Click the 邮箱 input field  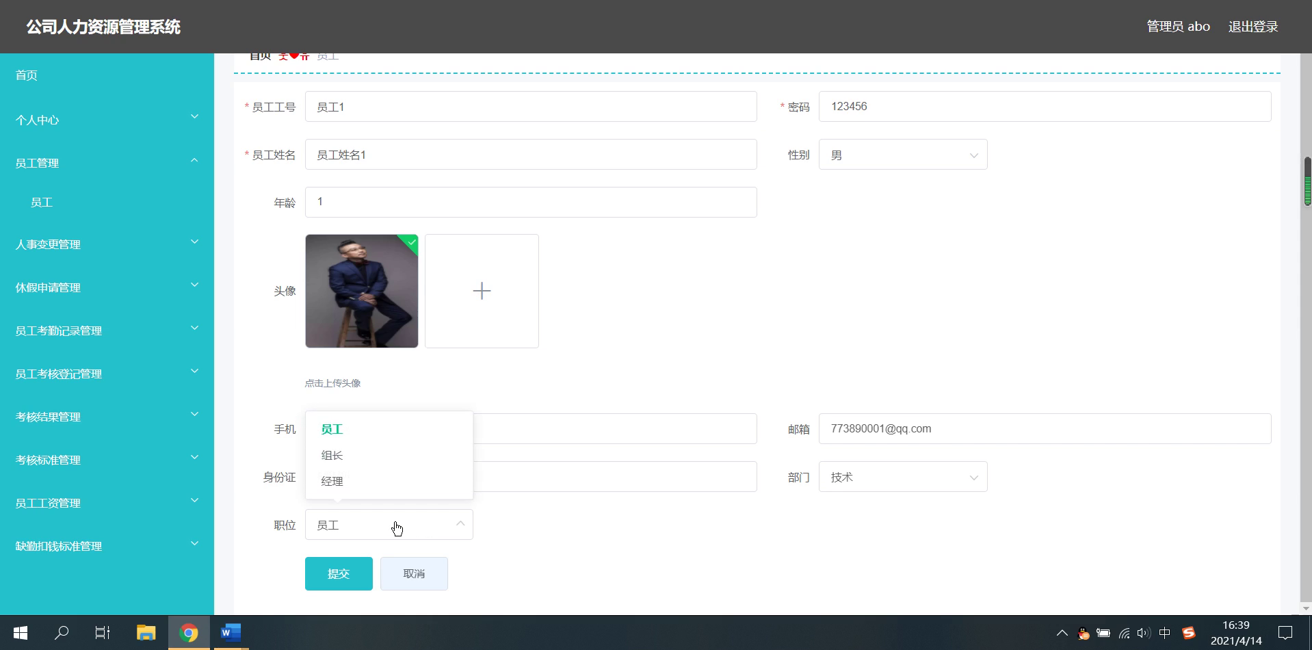point(1045,428)
